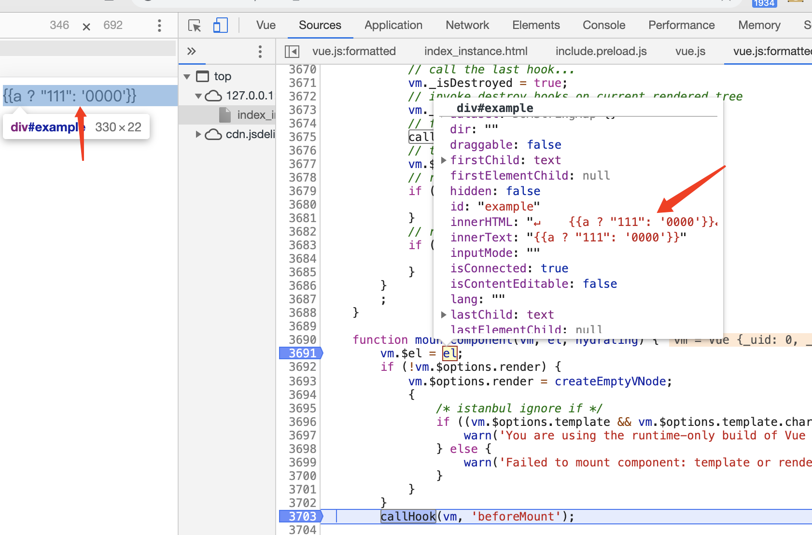Hide the navigator sidebar toggle icon

(x=292, y=51)
